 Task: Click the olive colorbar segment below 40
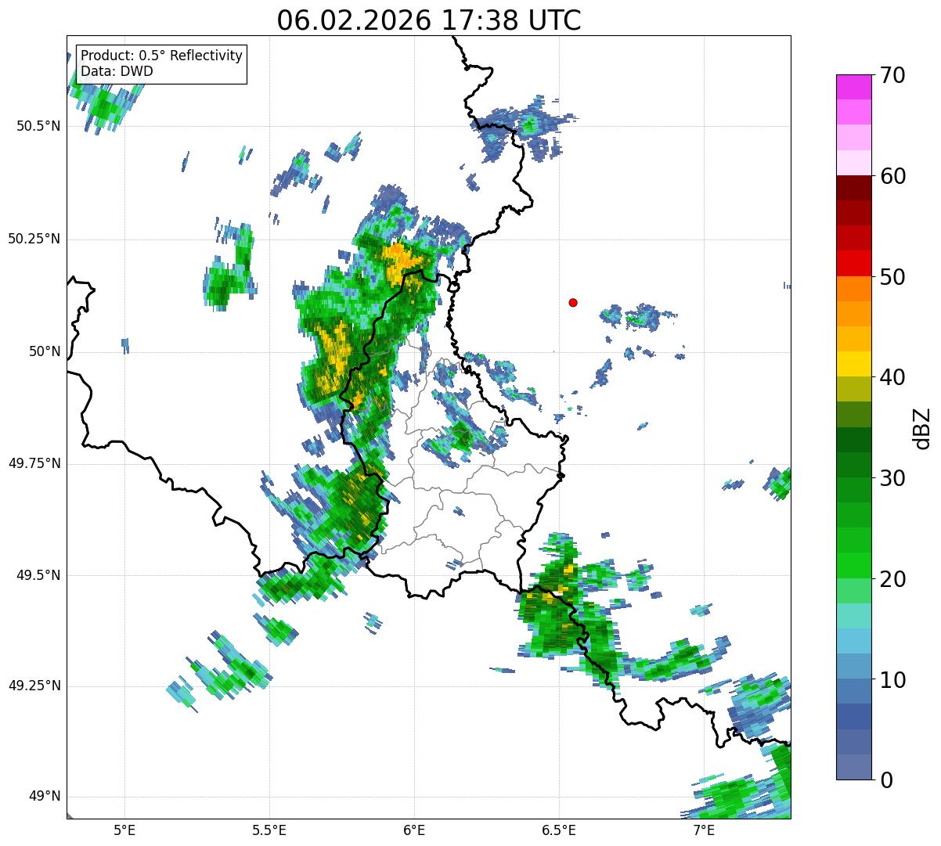853,389
